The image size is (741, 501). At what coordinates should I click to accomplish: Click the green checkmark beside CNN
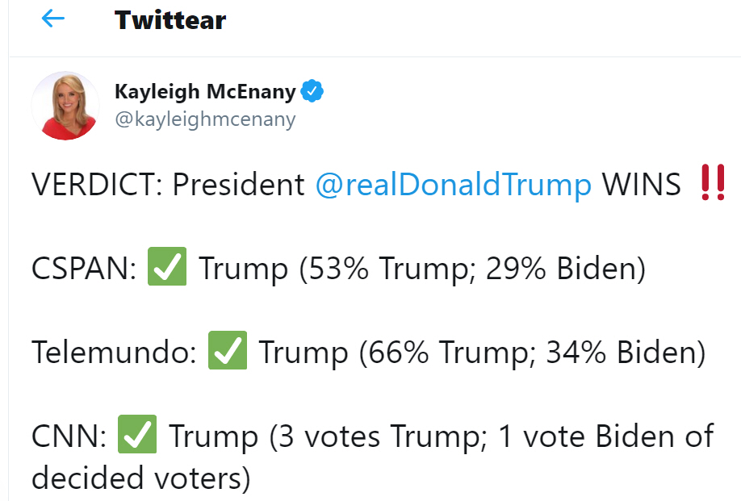[137, 436]
